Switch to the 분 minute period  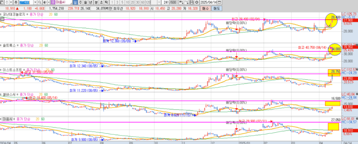pyautogui.click(x=96, y=3)
